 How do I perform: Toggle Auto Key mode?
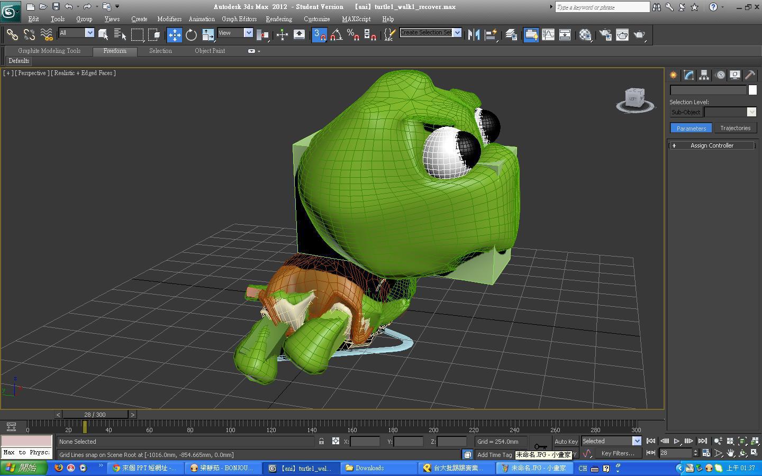click(566, 442)
